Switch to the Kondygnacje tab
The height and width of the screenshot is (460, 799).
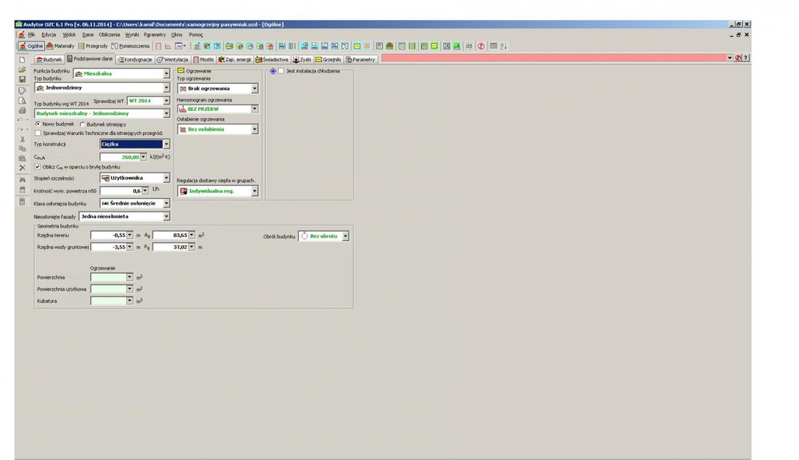[x=135, y=59]
